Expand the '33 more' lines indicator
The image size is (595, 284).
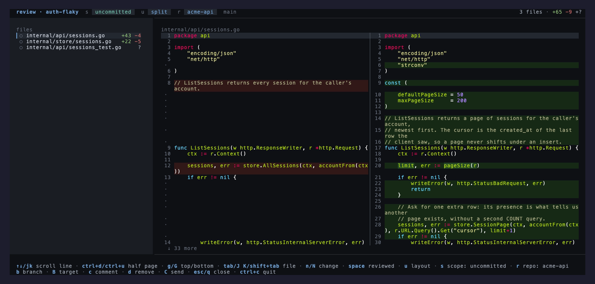[182, 249]
